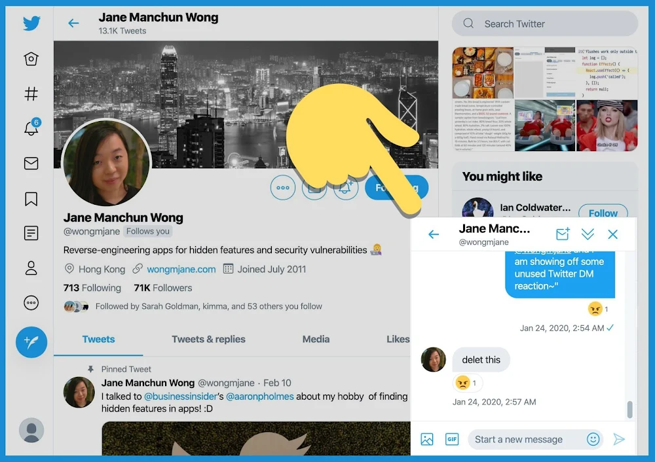655x462 pixels.
Task: Turn on tweet notifications bell button
Action: [x=346, y=188]
